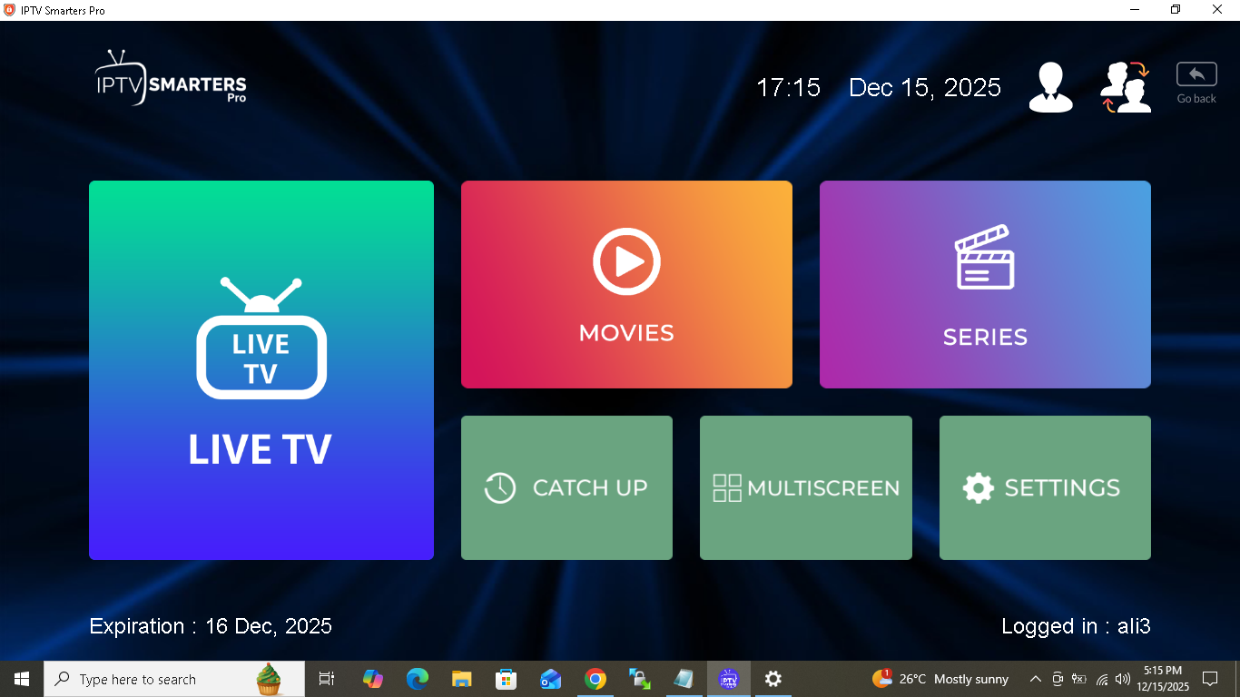This screenshot has height=697, width=1240.
Task: Open Google Chrome from the taskbar
Action: [x=595, y=679]
